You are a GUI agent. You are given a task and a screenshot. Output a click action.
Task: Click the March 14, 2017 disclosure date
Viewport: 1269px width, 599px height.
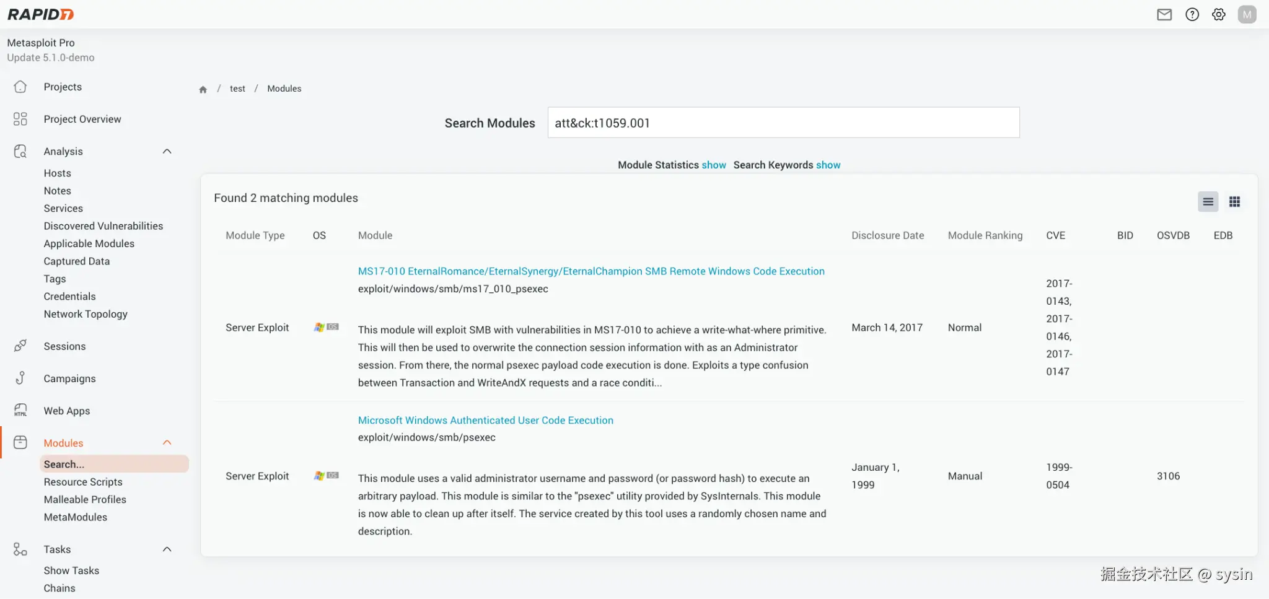887,328
